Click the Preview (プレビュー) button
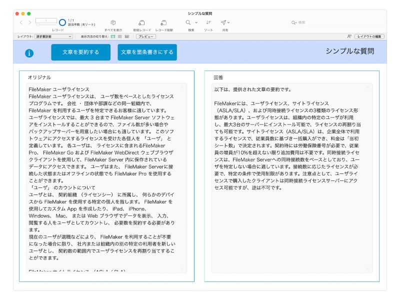Viewport: 400px width, 301px height. click(146, 36)
